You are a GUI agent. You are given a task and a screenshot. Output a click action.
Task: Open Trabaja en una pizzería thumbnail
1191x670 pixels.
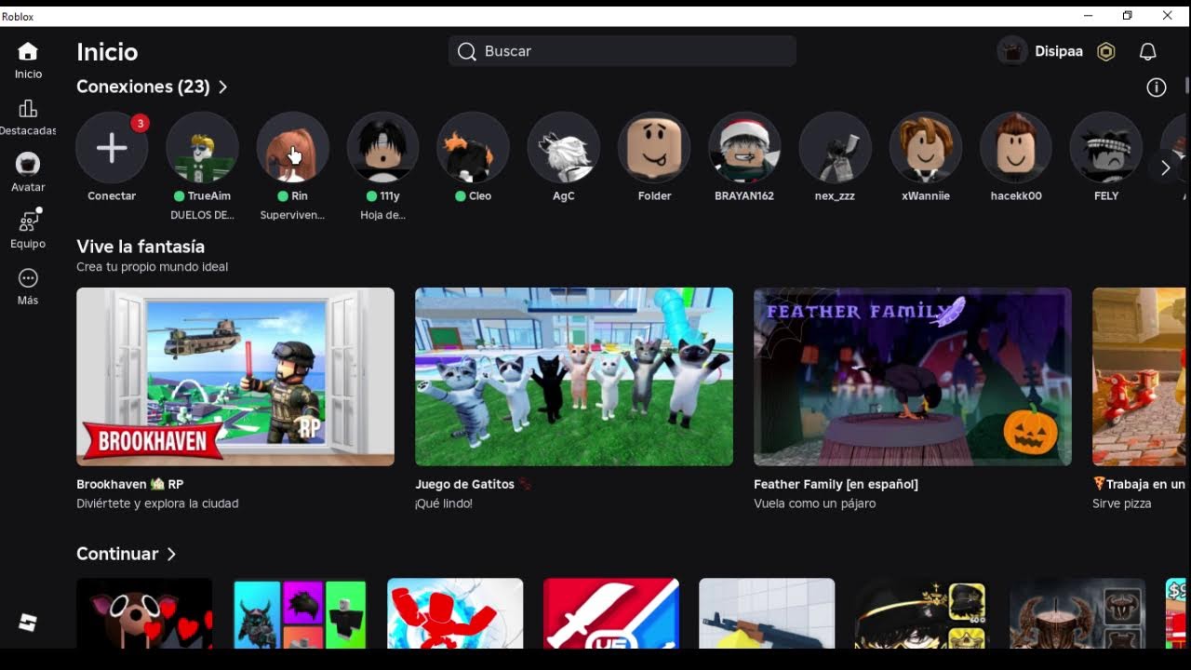pyautogui.click(x=1141, y=377)
